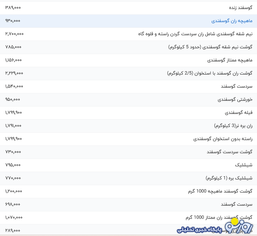Open the highlighted ماهیچه ران گوسفندی link

point(232,21)
